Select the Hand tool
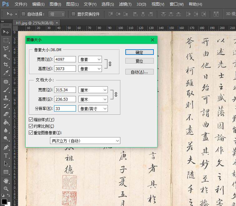236x206 pixels. coord(6,181)
